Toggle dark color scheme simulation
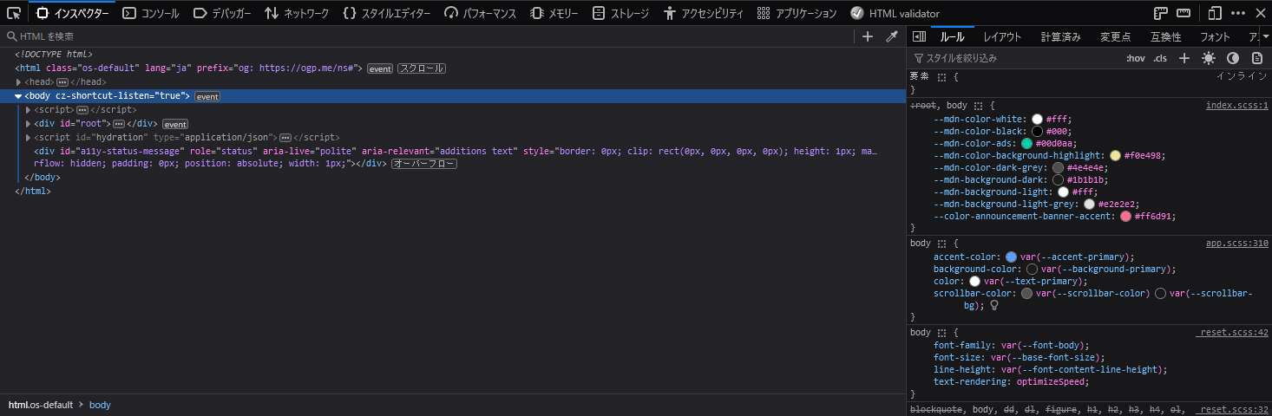The height and width of the screenshot is (416, 1272). click(1232, 58)
